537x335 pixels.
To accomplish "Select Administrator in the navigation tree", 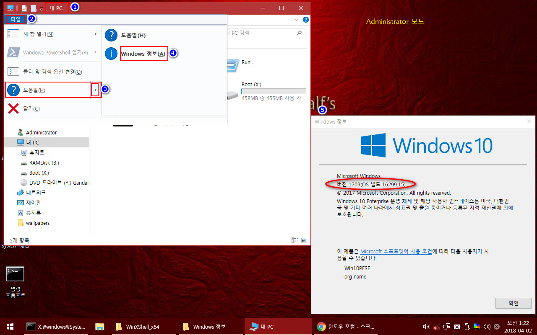I will click(x=37, y=132).
